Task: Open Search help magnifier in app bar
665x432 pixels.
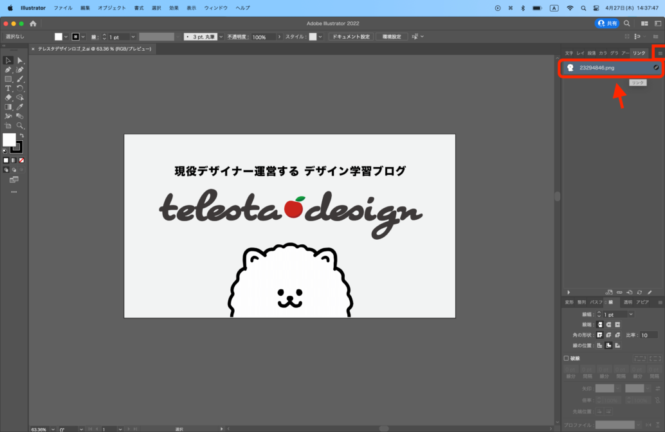Action: [627, 24]
